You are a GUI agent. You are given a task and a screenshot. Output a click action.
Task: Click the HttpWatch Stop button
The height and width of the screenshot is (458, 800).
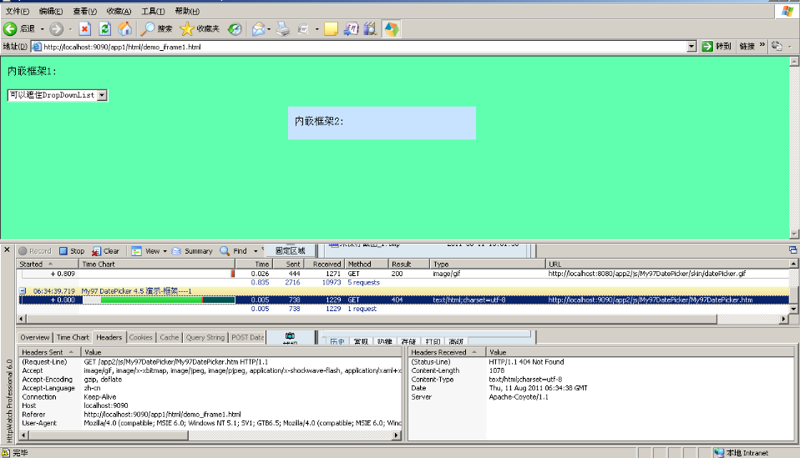[72, 251]
